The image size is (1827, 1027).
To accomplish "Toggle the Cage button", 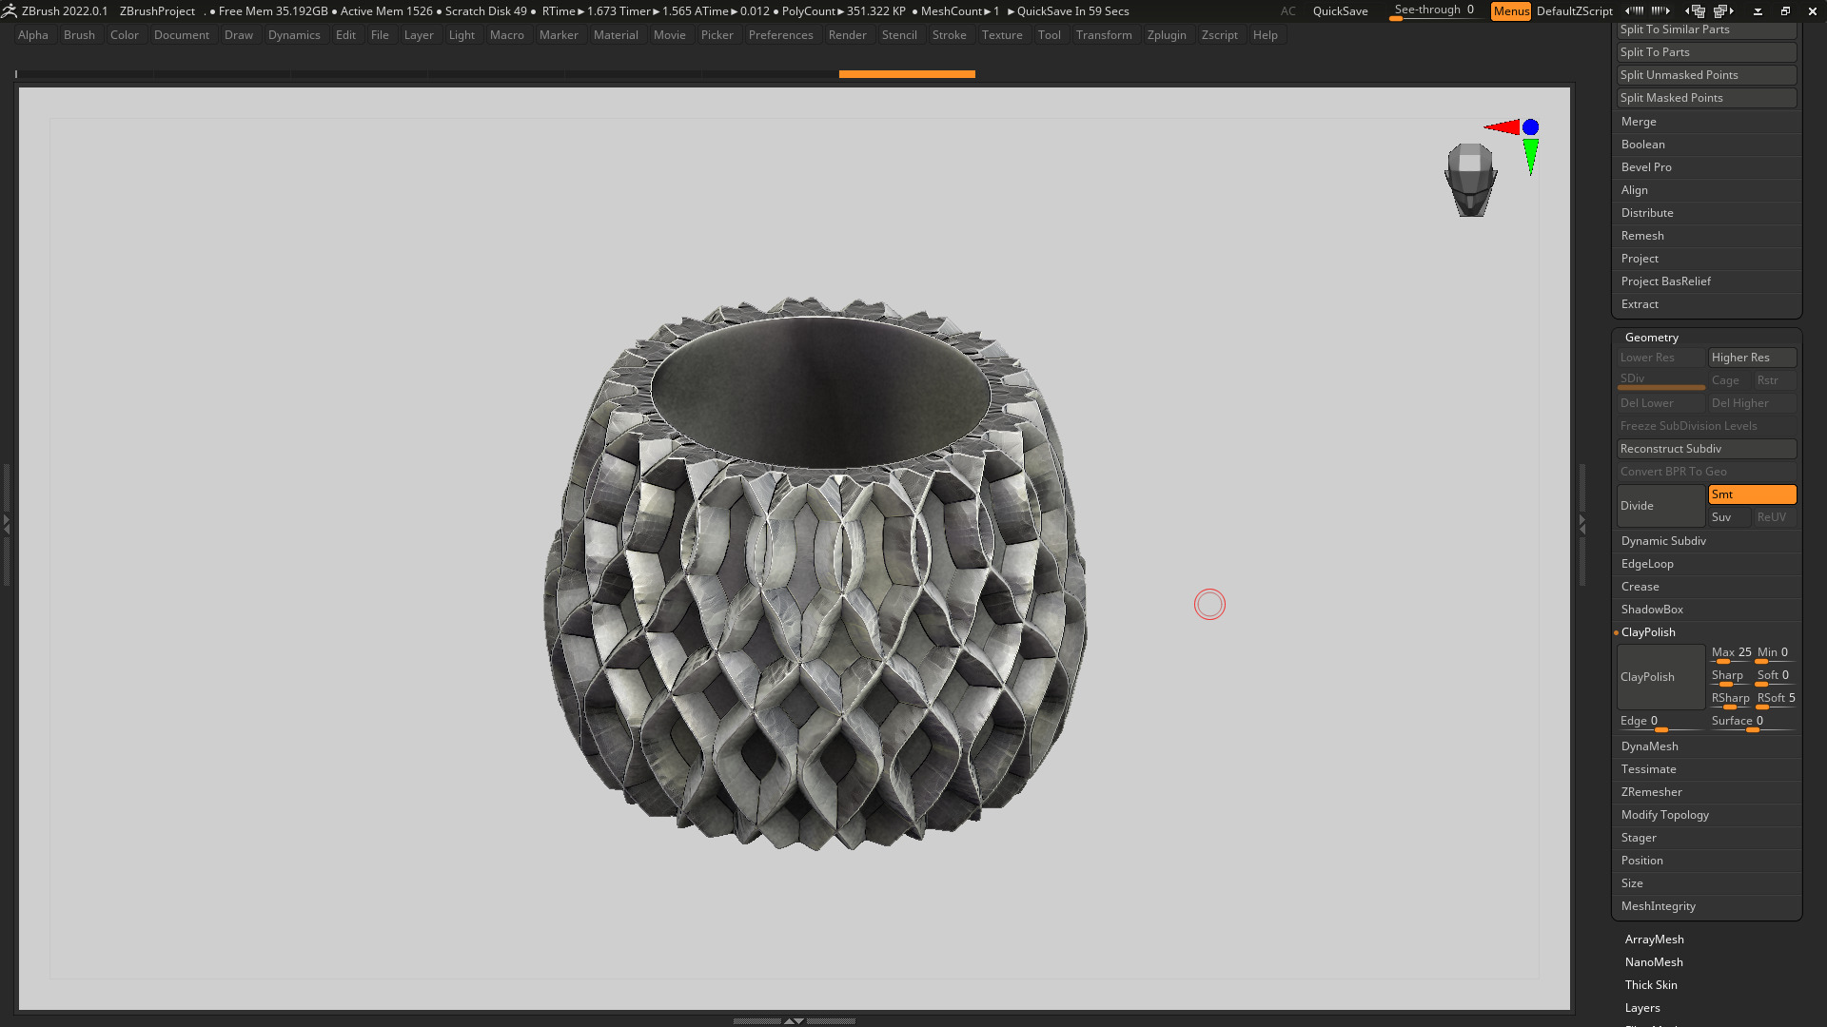I will tap(1729, 380).
